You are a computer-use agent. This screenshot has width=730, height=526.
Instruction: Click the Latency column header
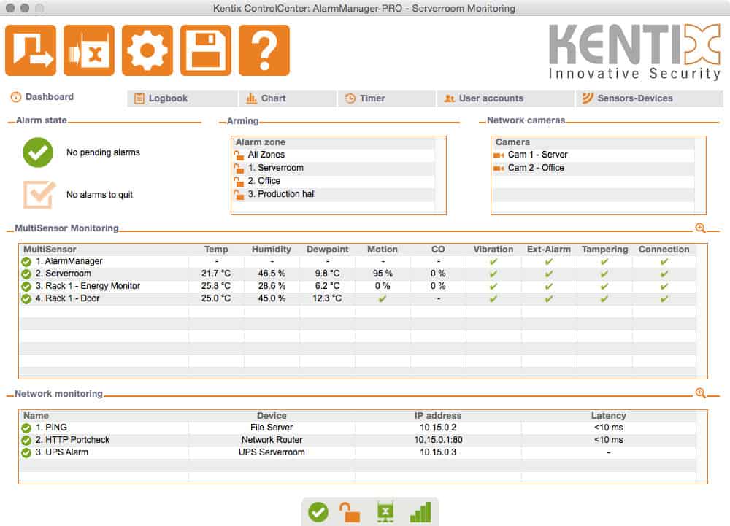pos(609,415)
